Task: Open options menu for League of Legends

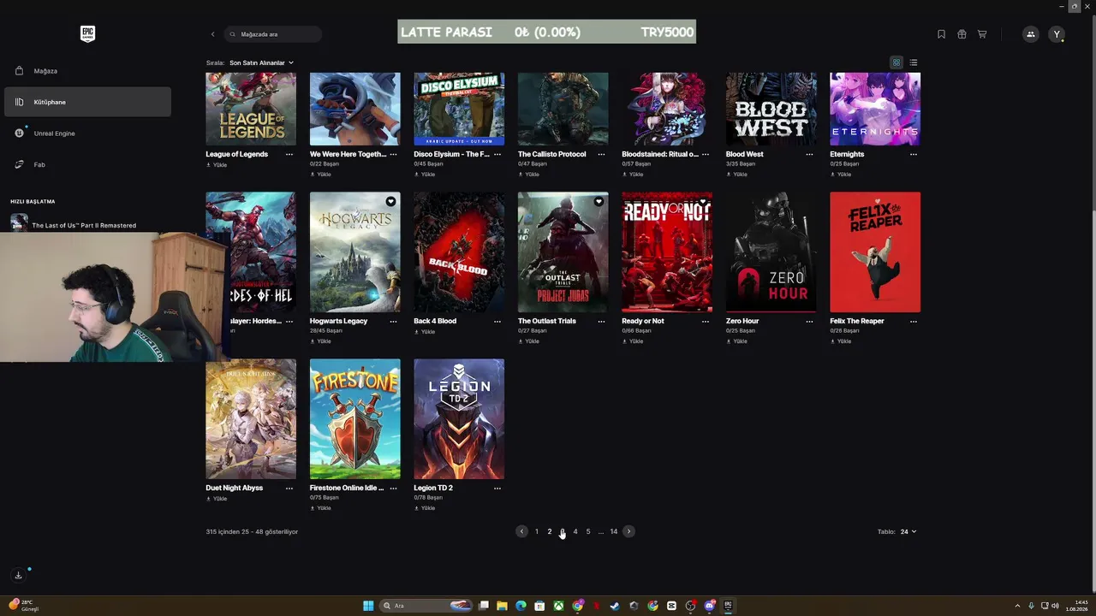Action: point(289,154)
